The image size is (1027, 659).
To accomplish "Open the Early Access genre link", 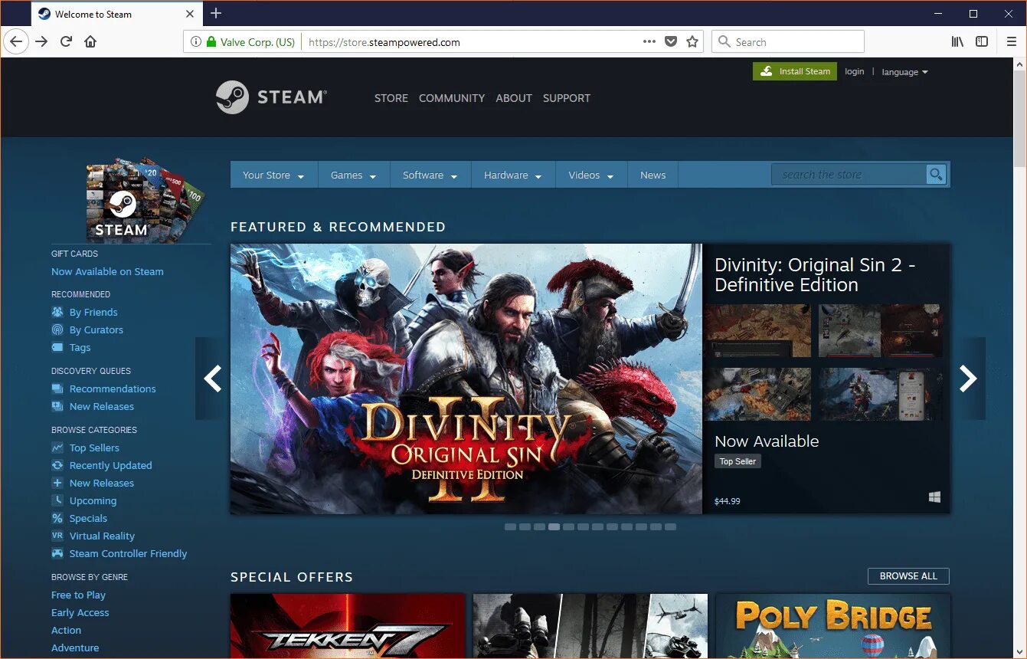I will pyautogui.click(x=80, y=612).
